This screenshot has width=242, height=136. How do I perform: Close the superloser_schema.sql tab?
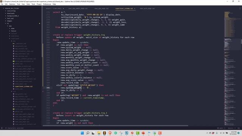[x=135, y=8]
